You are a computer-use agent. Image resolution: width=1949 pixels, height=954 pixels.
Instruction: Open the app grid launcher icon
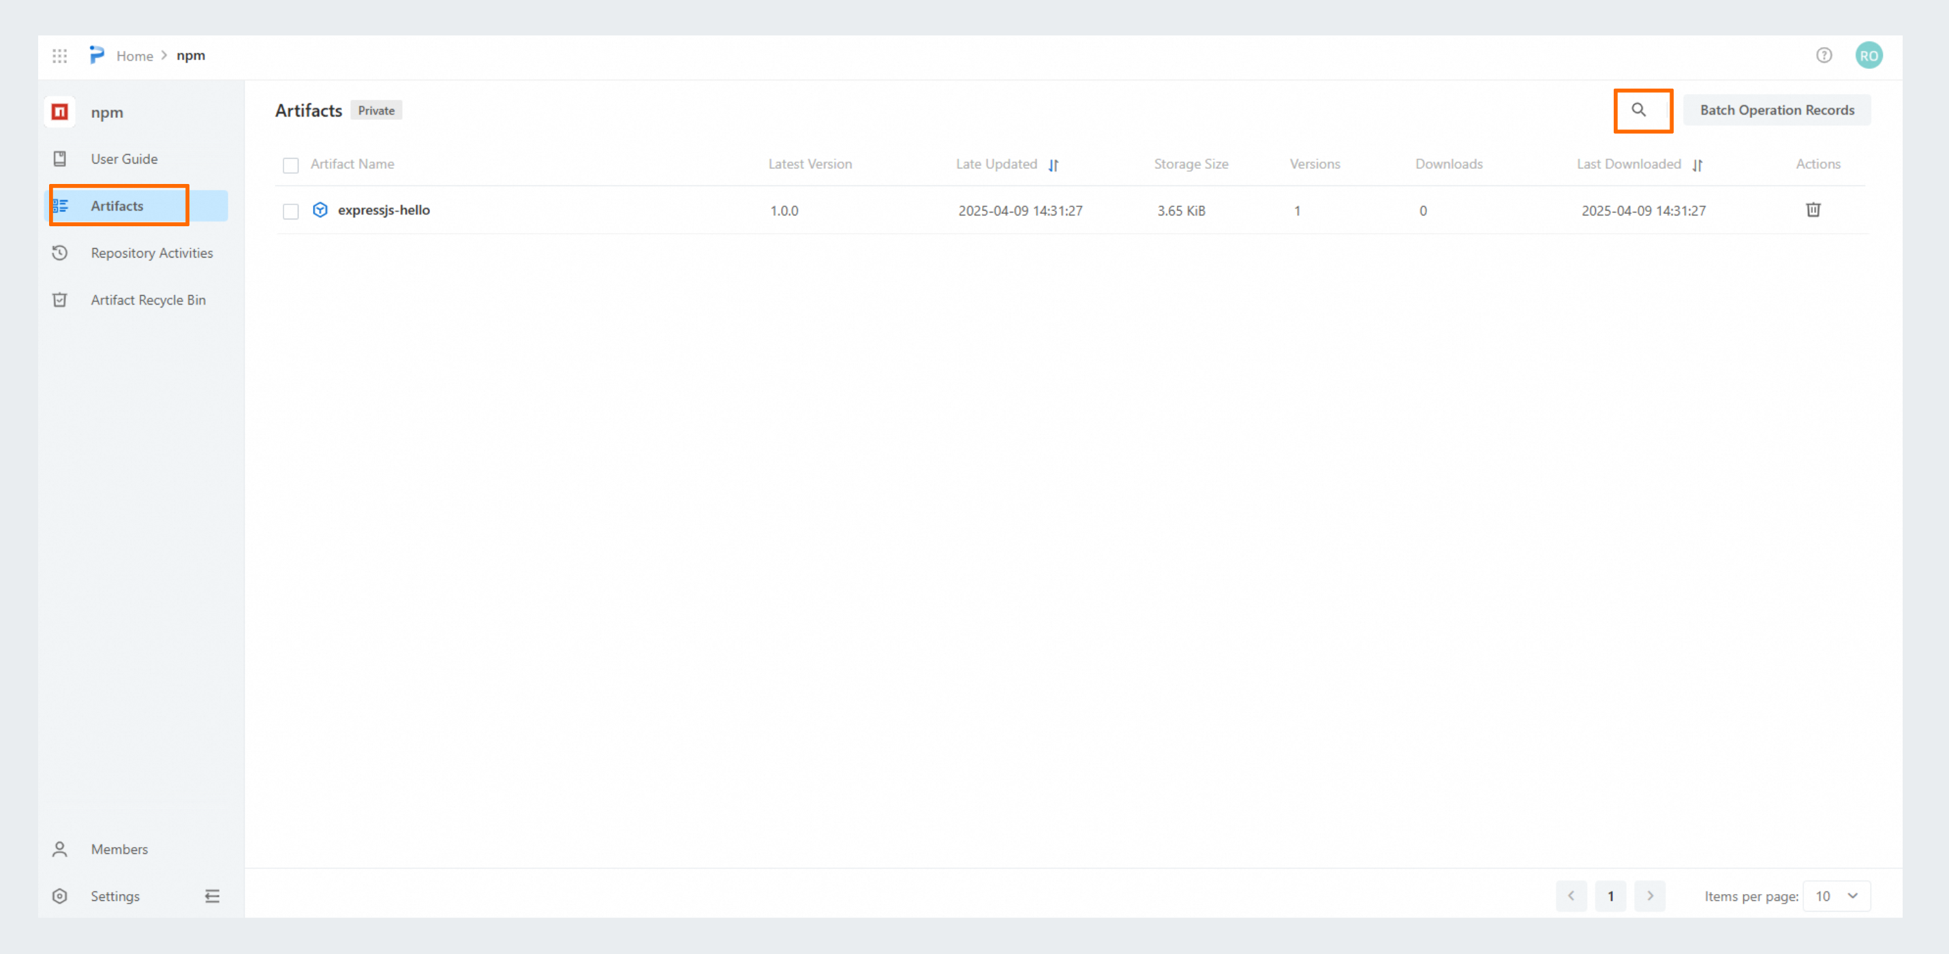pyautogui.click(x=60, y=55)
